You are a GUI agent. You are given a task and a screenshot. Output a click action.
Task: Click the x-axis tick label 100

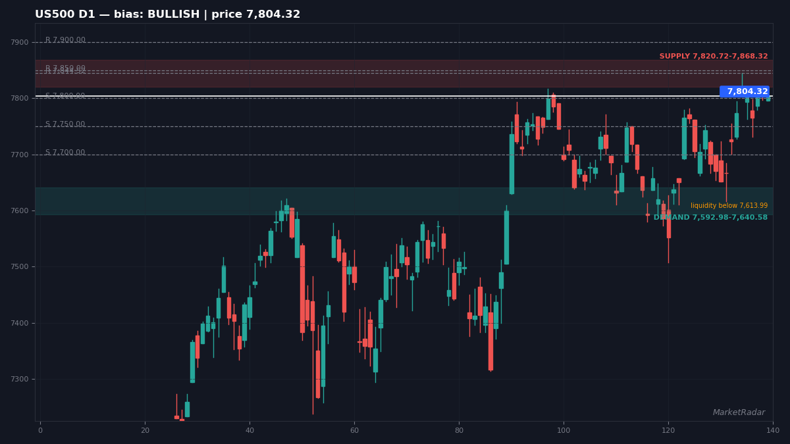point(564,430)
